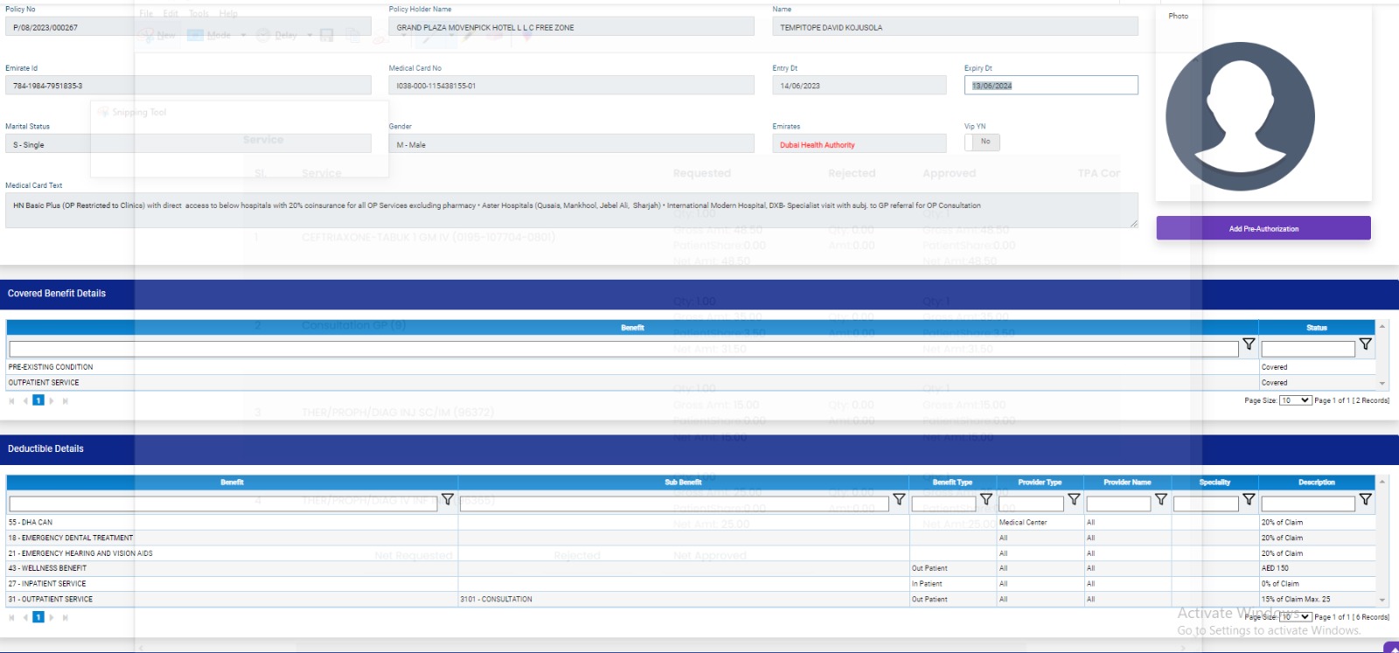Open Speciality column filter icon

click(1249, 499)
